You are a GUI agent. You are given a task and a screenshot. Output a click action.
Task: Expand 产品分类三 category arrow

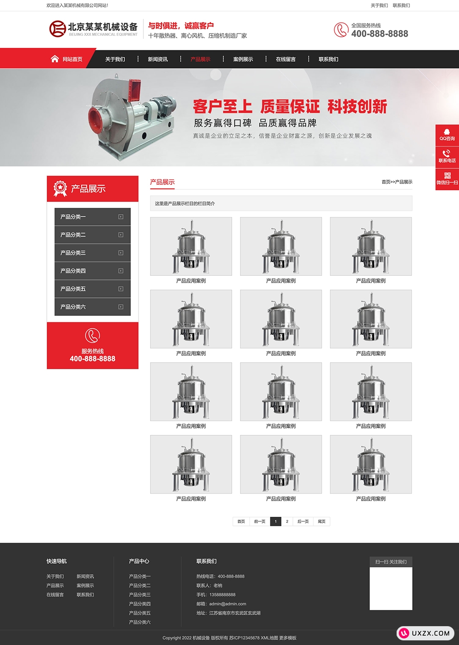121,253
